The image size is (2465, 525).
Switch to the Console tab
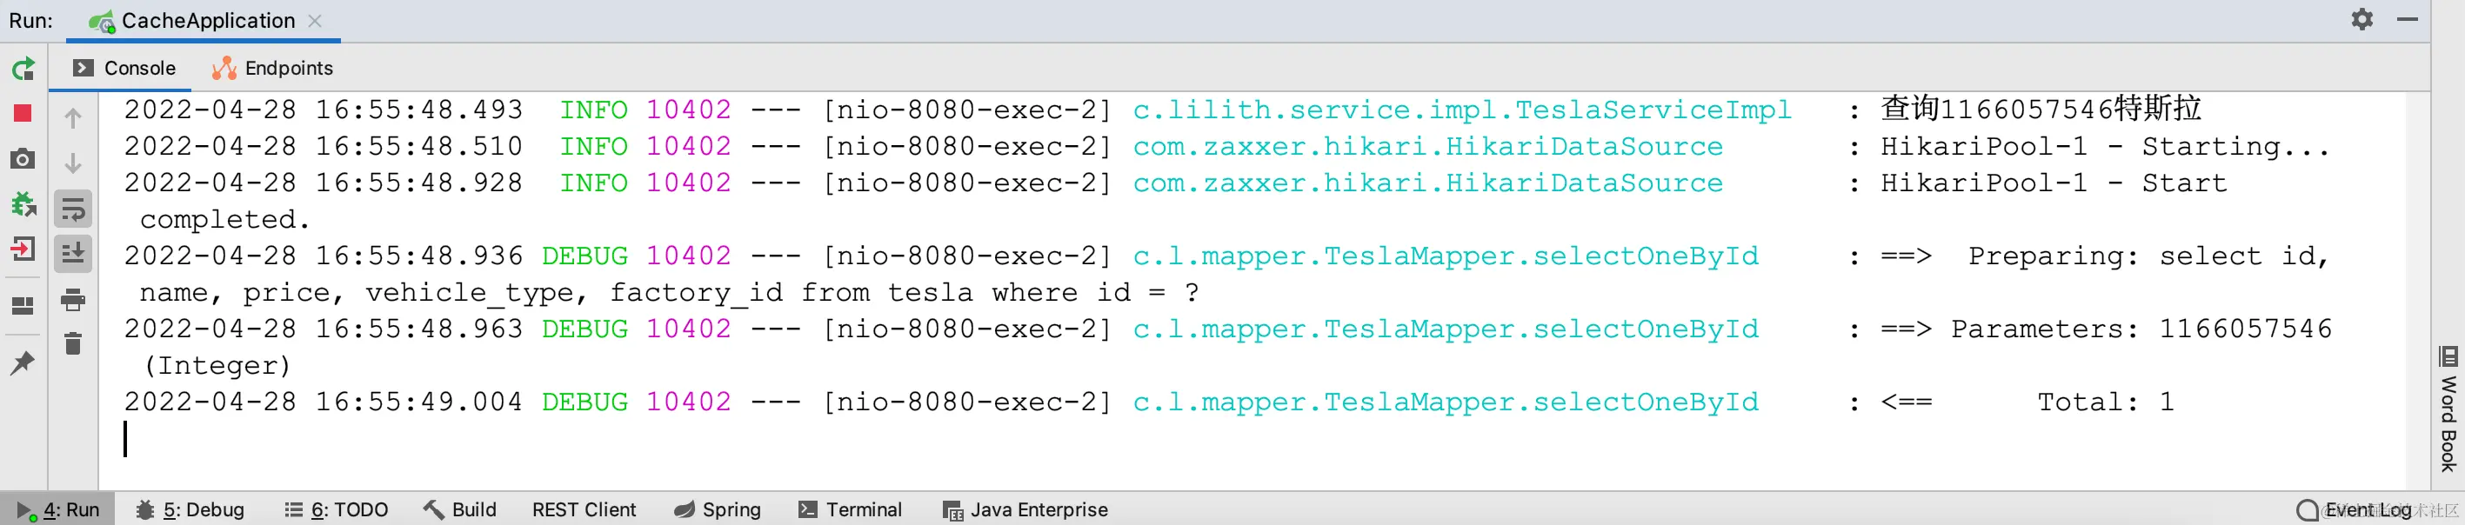pyautogui.click(x=125, y=68)
